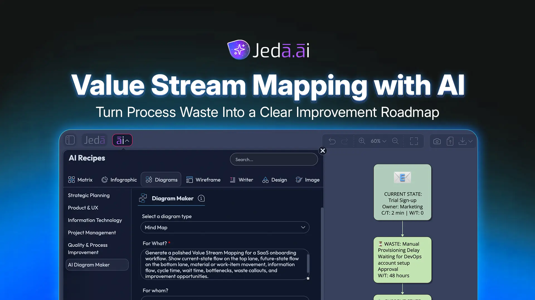The width and height of the screenshot is (535, 300).
Task: Switch to the Design tab
Action: (x=274, y=180)
